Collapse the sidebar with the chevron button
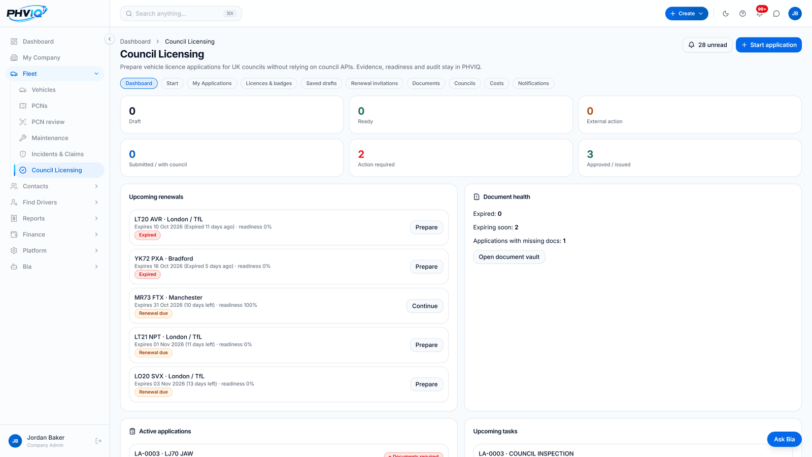 pyautogui.click(x=109, y=39)
